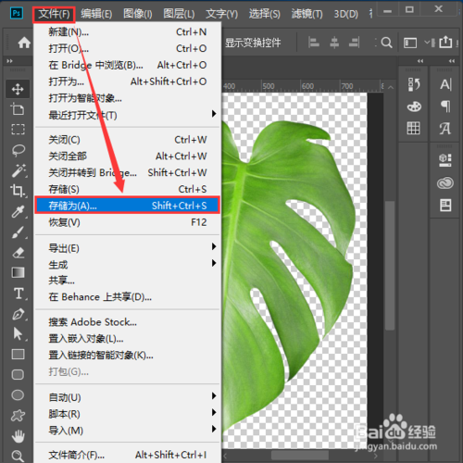The height and width of the screenshot is (463, 463).
Task: Select the Lasso tool
Action: tap(18, 150)
